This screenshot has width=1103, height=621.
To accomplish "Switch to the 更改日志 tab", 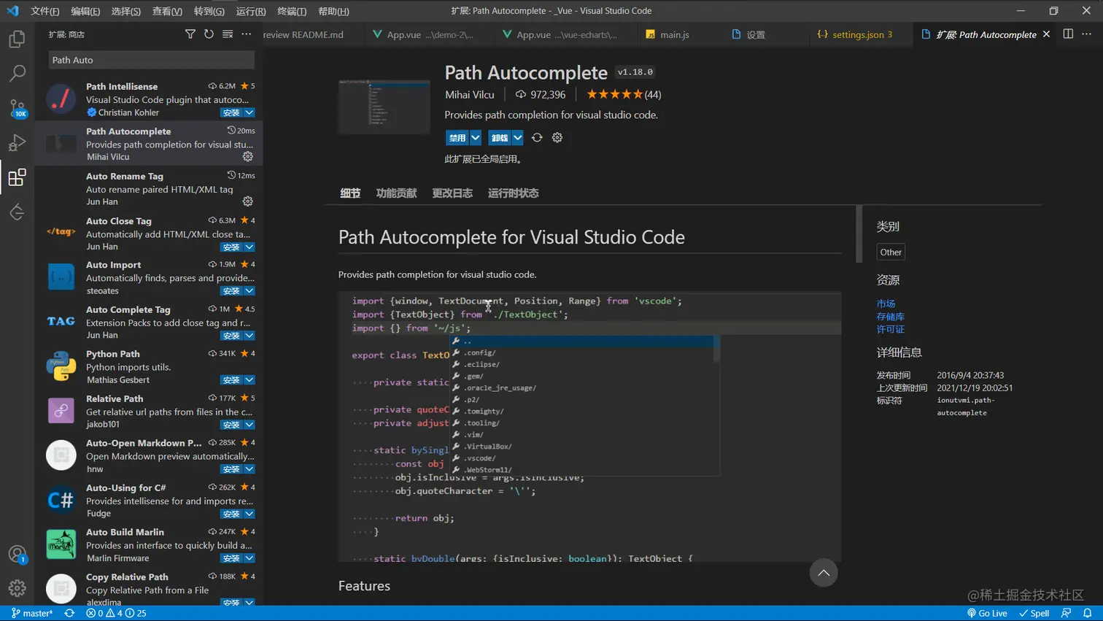I will pos(452,193).
